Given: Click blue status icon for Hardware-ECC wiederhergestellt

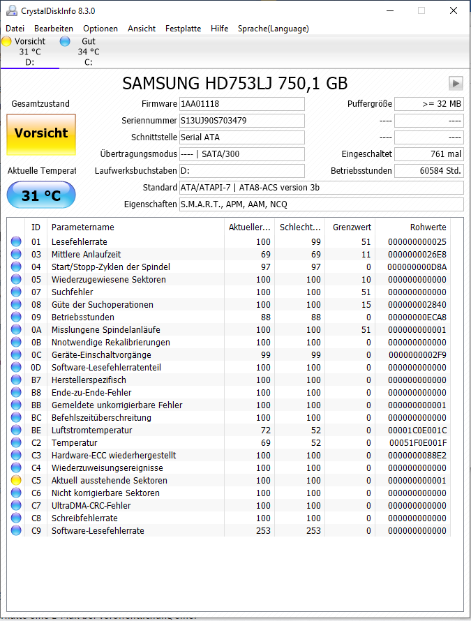Looking at the screenshot, I should (x=16, y=455).
